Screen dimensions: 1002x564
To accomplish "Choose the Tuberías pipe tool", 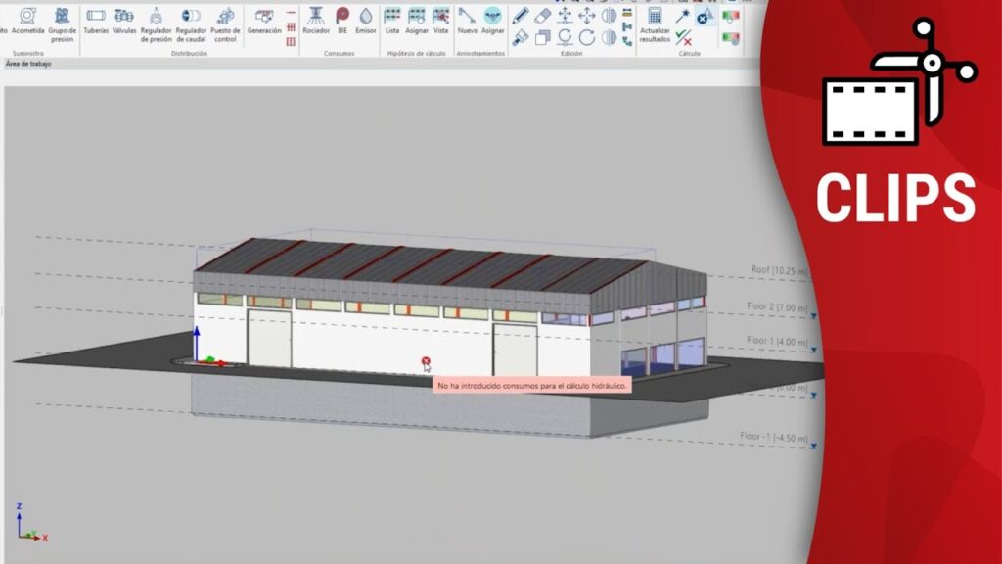I will pos(96,20).
